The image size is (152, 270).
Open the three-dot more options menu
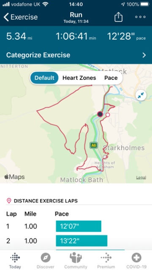point(140,17)
